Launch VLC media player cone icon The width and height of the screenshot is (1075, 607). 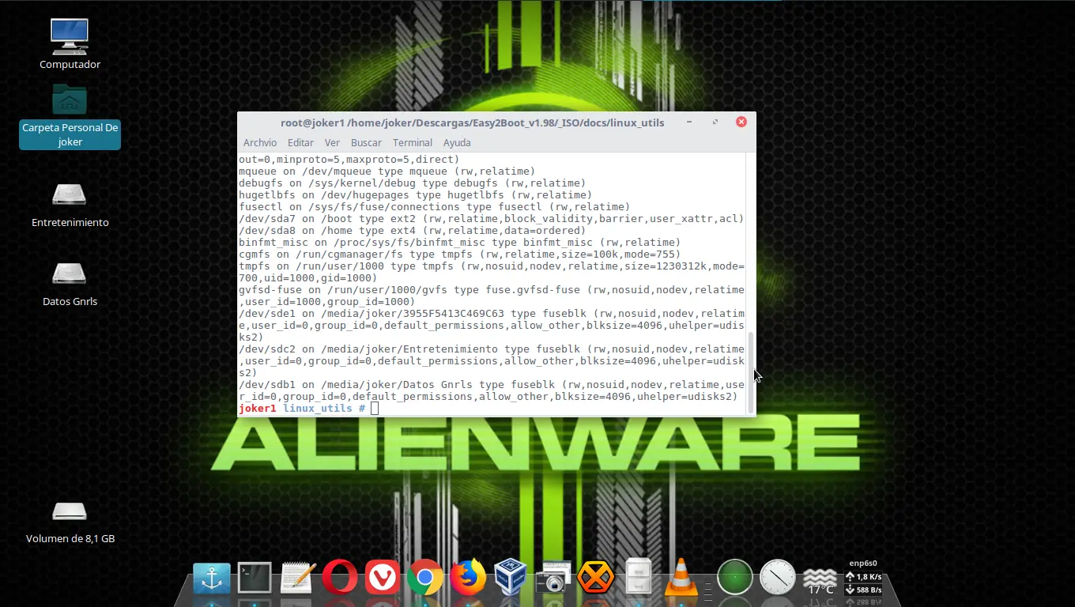click(x=681, y=579)
